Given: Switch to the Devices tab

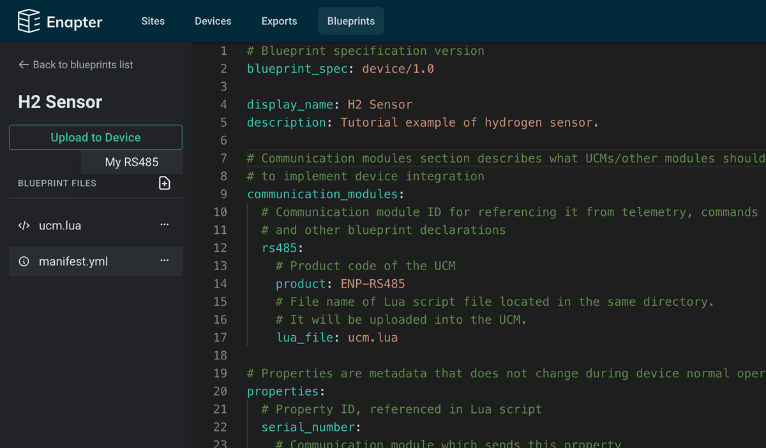Looking at the screenshot, I should click(213, 21).
